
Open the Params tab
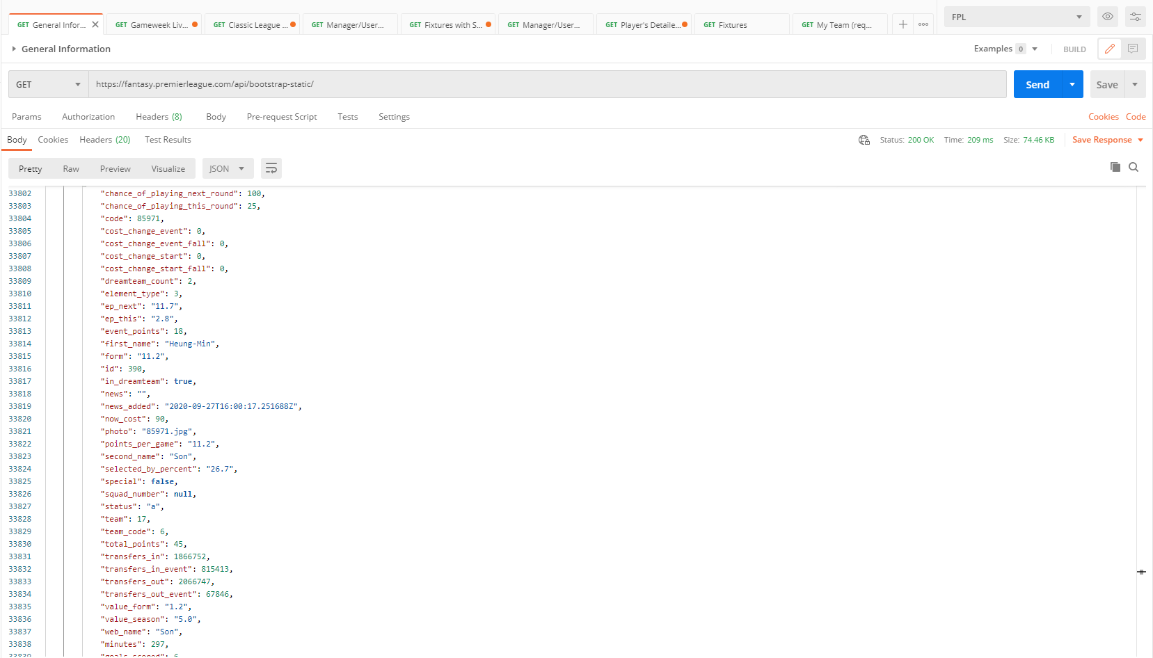(x=26, y=117)
